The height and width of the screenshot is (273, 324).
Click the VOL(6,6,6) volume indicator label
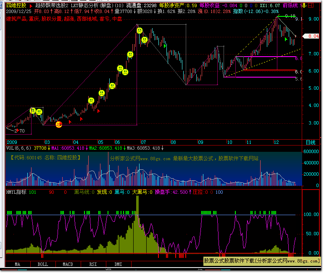[18, 148]
